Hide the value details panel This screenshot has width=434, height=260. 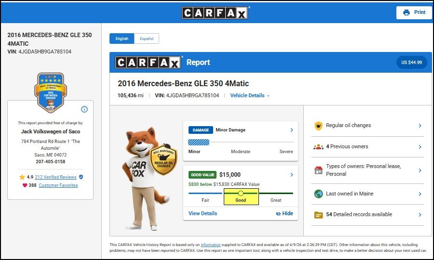pos(284,213)
